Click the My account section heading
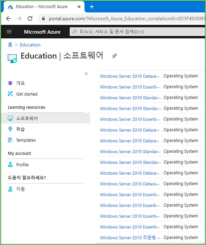This screenshot has height=245, width=206. 20,153
